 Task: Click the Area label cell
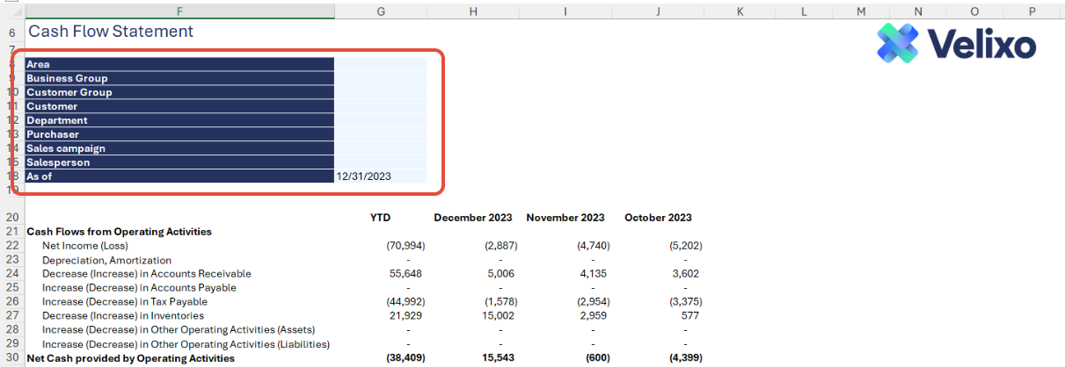[179, 64]
